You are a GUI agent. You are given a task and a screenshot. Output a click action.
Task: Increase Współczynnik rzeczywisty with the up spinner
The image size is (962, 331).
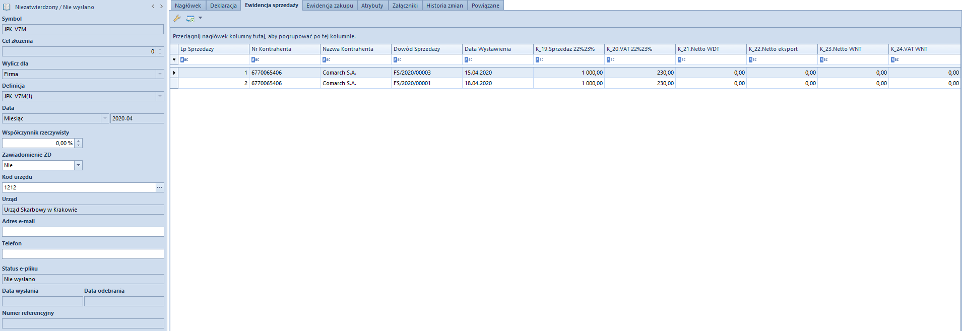click(x=79, y=141)
